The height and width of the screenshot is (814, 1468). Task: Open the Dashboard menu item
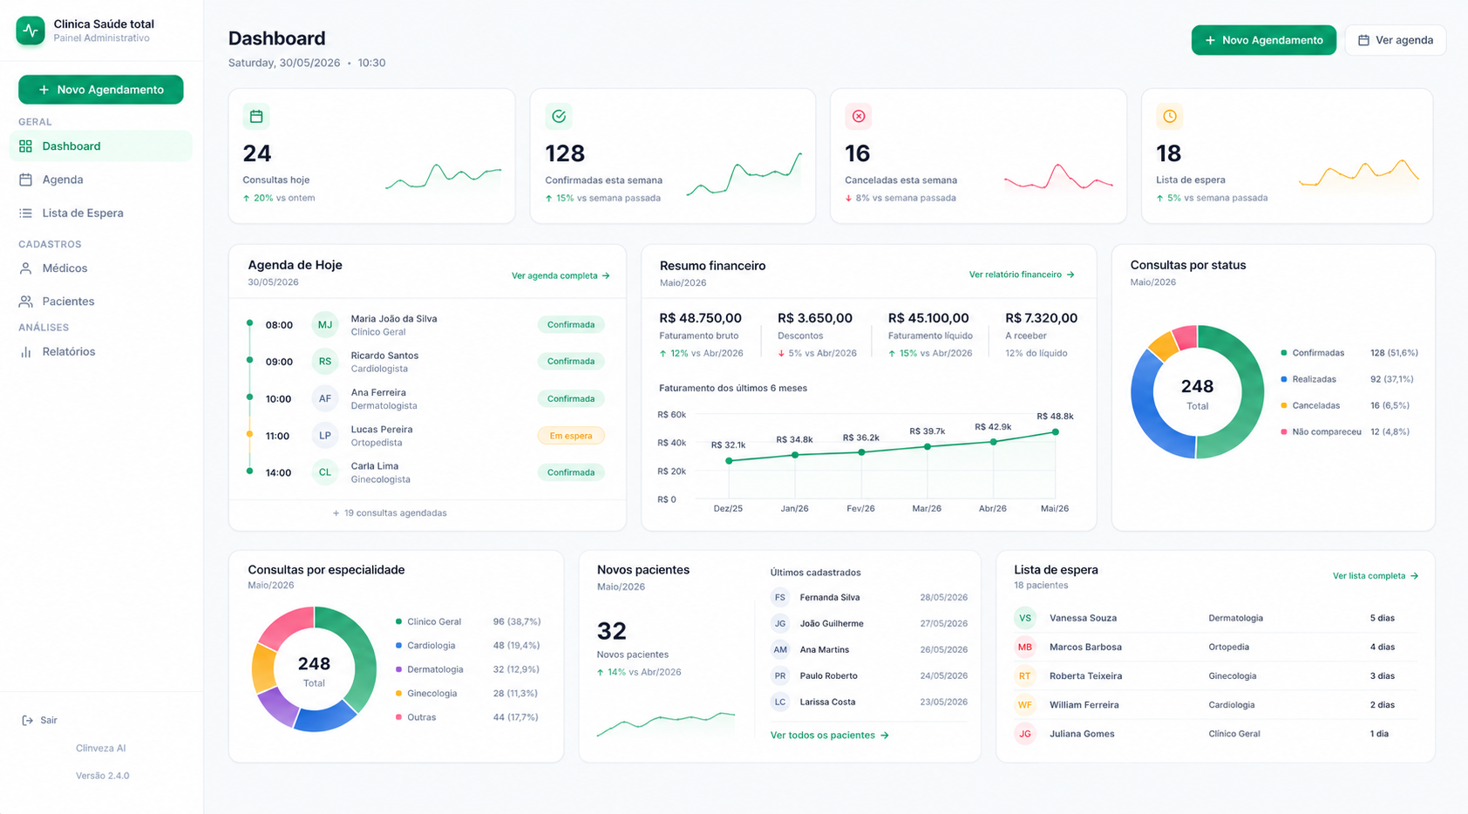click(x=101, y=146)
